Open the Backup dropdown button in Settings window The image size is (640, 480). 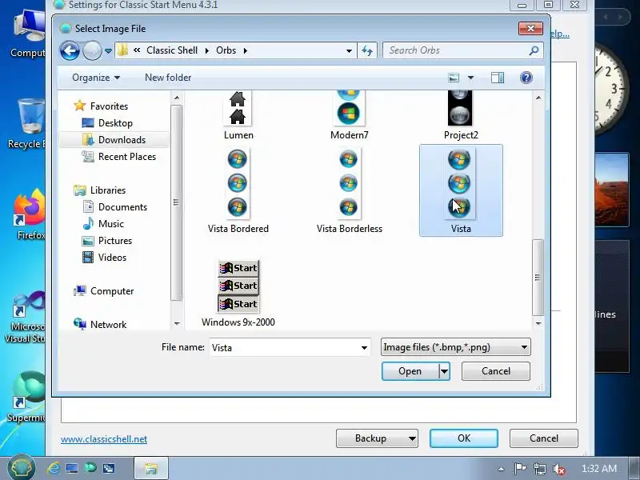point(377,438)
